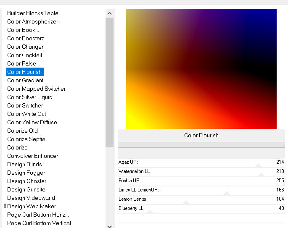
Task: Select Colorize Septia filter
Action: point(26,139)
